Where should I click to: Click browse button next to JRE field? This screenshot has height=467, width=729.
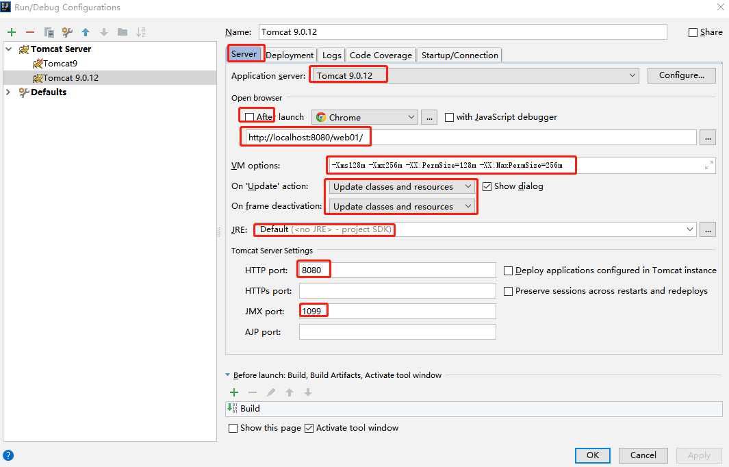coord(708,229)
